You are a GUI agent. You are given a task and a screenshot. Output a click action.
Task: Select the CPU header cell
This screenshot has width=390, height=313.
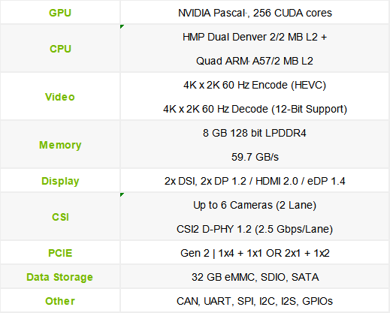60,49
